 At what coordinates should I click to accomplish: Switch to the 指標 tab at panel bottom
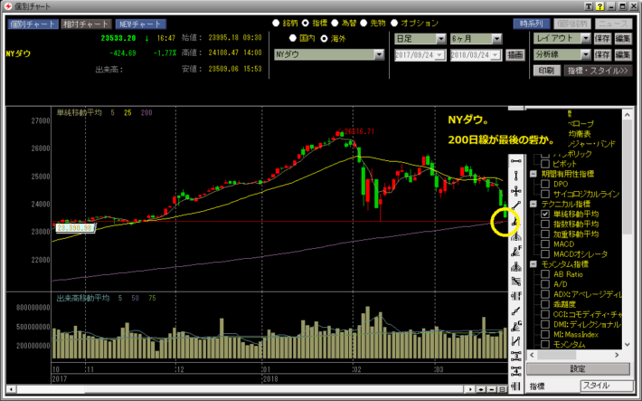click(537, 386)
